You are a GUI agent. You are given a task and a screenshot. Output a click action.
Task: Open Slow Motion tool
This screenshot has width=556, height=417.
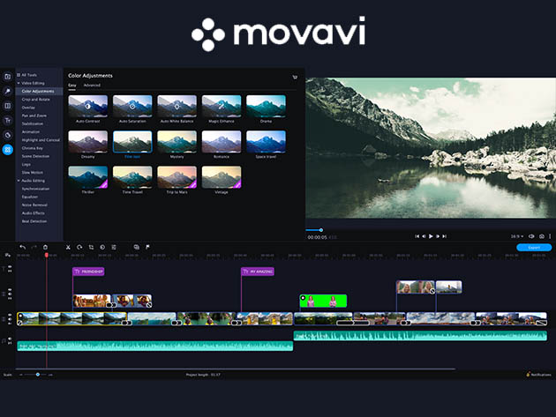click(33, 173)
